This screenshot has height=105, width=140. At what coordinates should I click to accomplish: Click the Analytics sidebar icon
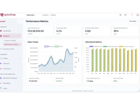[x=1, y=36]
